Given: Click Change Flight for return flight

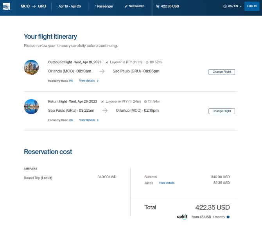Looking at the screenshot, I should [222, 111].
